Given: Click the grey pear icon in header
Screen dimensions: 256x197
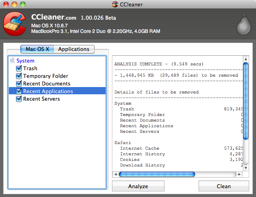Looking at the screenshot, I should 244,24.
